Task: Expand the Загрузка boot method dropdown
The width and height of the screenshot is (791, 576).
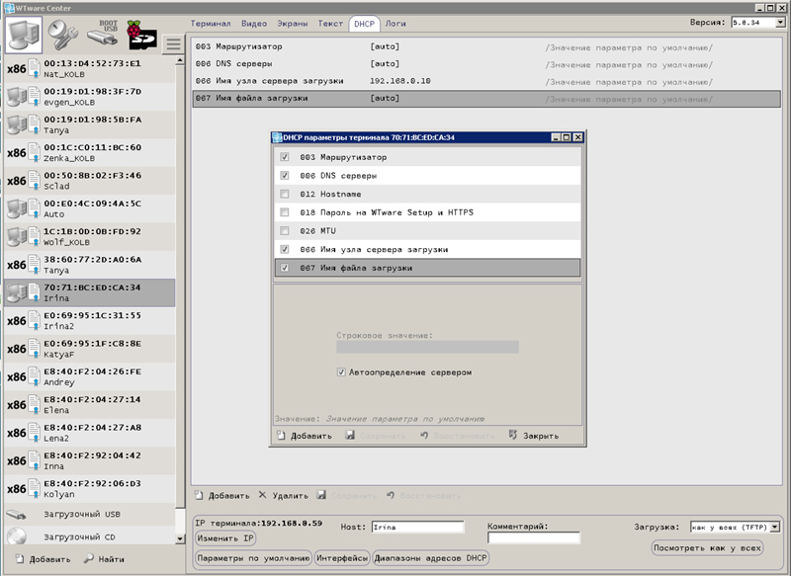Action: pyautogui.click(x=774, y=528)
